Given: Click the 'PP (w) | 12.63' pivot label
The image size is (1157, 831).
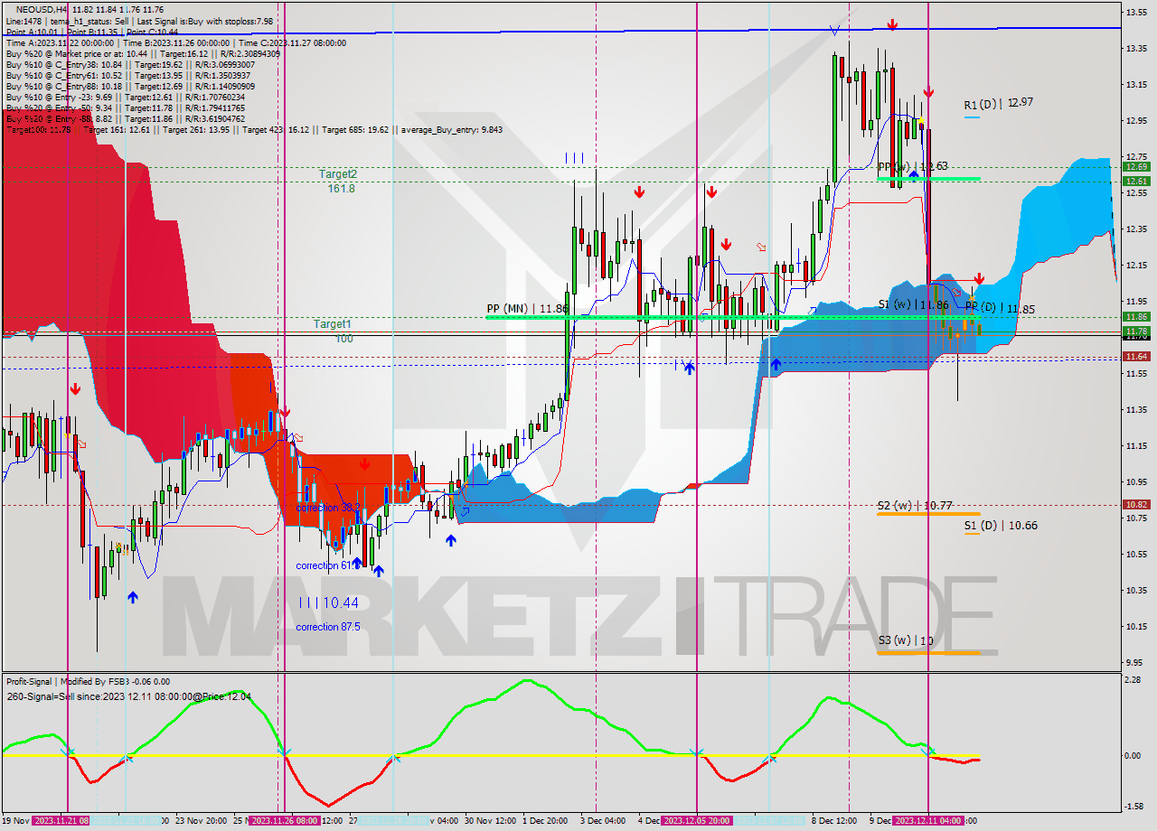Looking at the screenshot, I should pos(913,166).
